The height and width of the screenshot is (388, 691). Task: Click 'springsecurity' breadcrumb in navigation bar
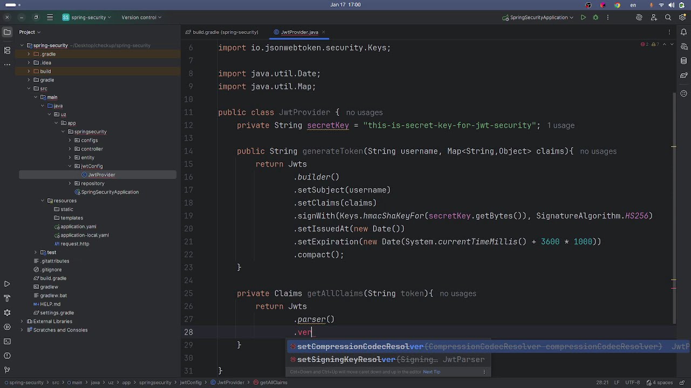[155, 383]
